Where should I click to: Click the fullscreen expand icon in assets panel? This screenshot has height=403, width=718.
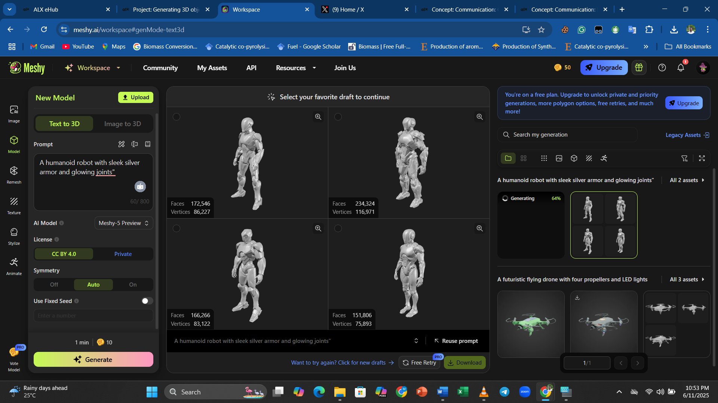coord(702,158)
